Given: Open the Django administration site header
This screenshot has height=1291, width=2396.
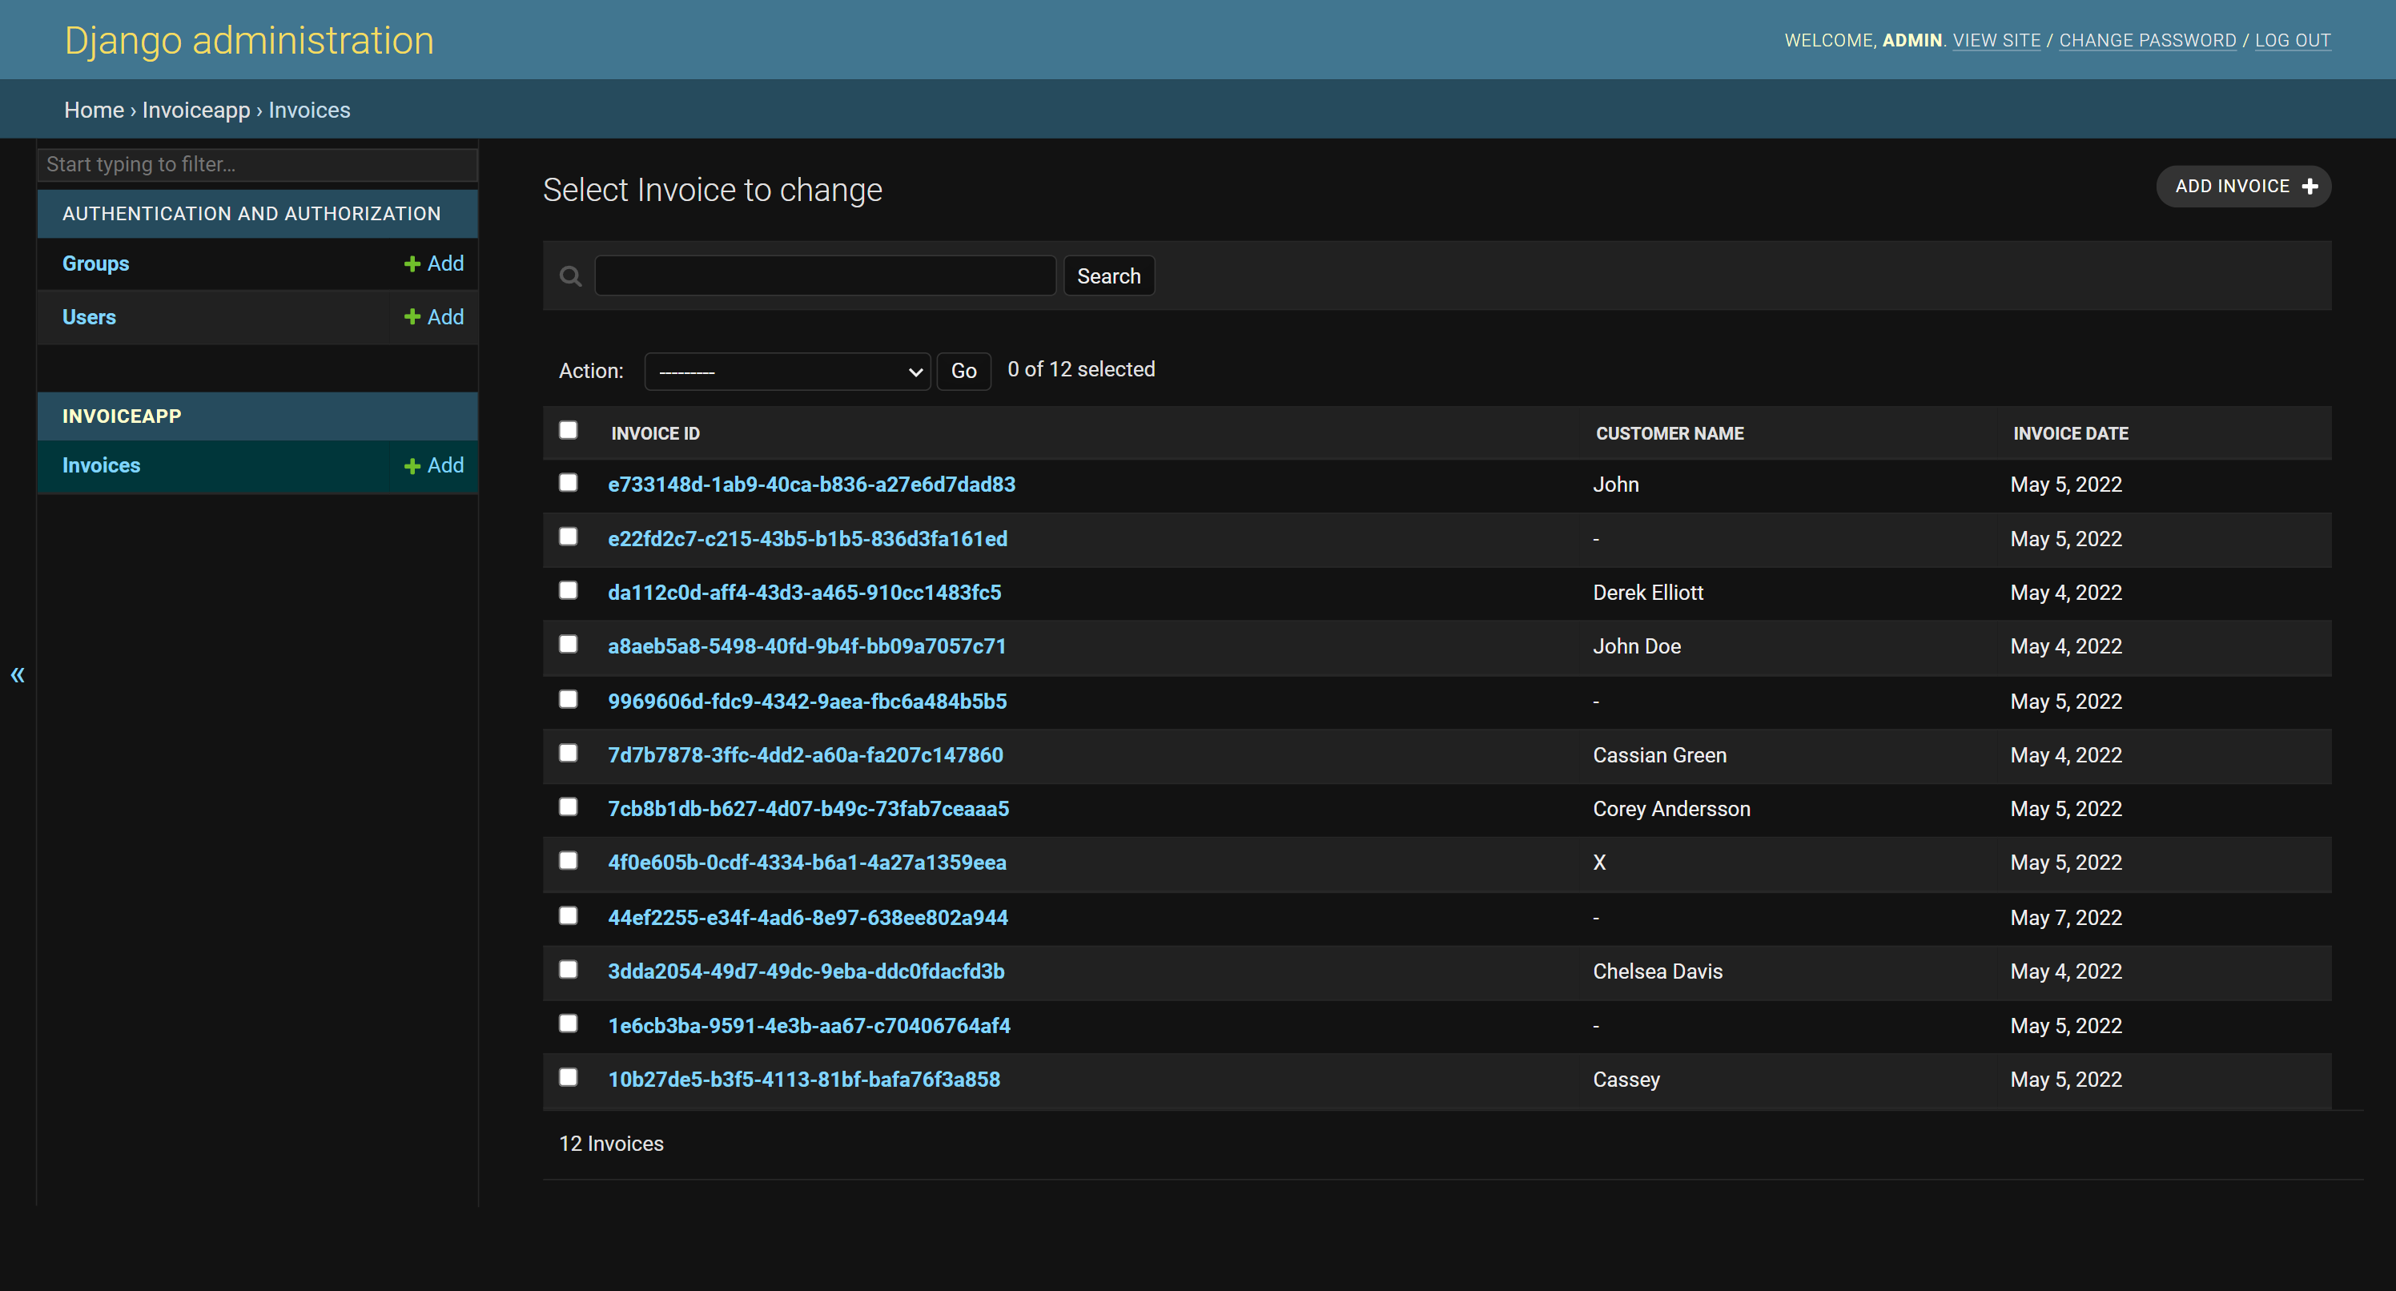Looking at the screenshot, I should (x=247, y=39).
